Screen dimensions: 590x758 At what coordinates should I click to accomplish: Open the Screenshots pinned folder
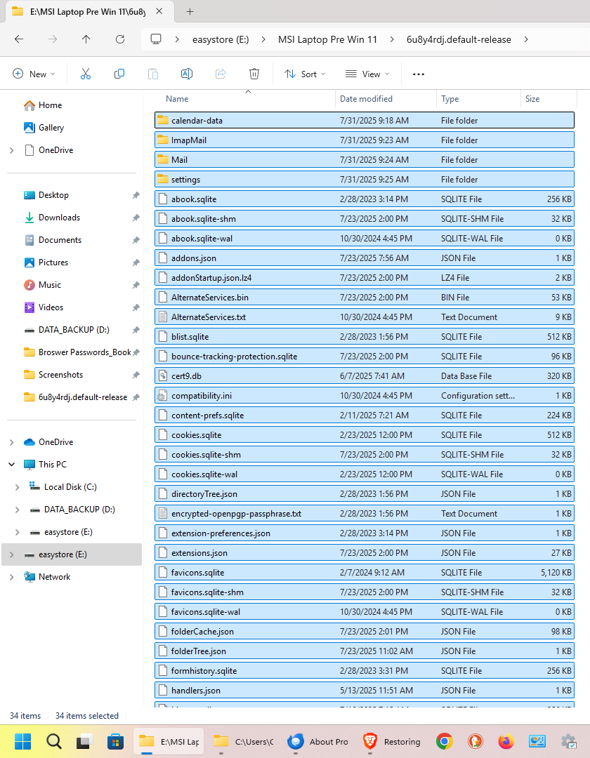60,375
